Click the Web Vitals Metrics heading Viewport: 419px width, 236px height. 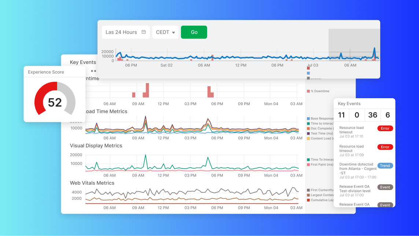click(x=92, y=183)
